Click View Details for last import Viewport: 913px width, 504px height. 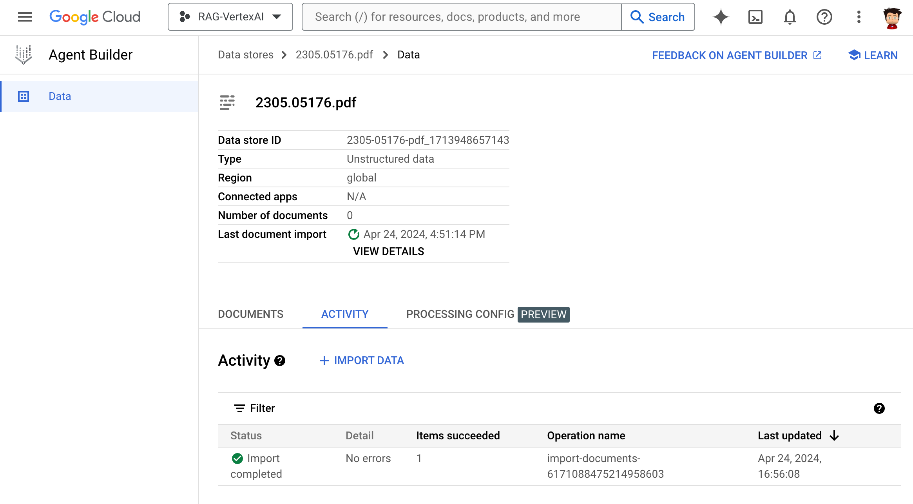pyautogui.click(x=388, y=252)
